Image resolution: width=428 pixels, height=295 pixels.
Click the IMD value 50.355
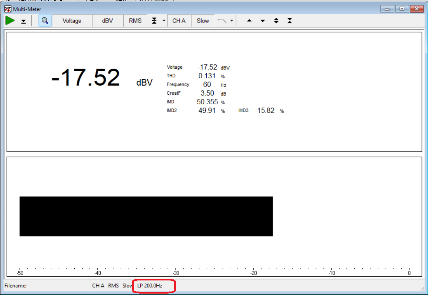coord(207,102)
